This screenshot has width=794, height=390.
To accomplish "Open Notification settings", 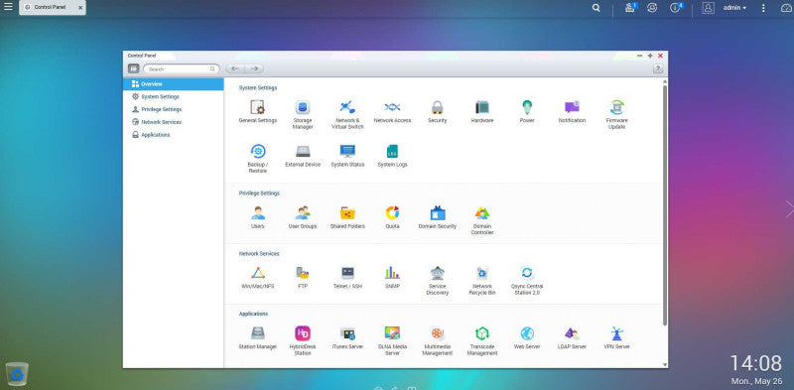I will tap(572, 112).
